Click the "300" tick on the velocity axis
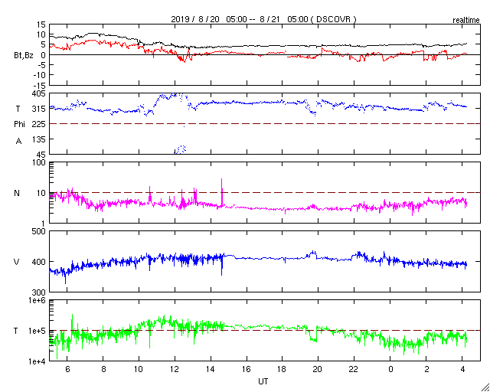 (x=39, y=292)
